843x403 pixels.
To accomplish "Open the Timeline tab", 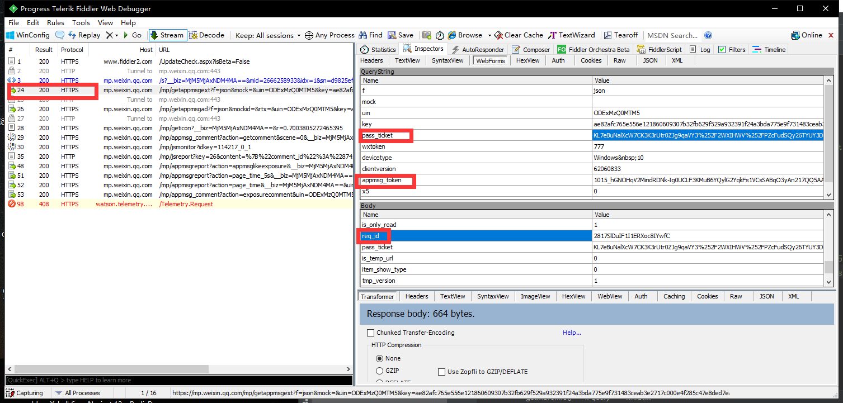I will point(769,50).
